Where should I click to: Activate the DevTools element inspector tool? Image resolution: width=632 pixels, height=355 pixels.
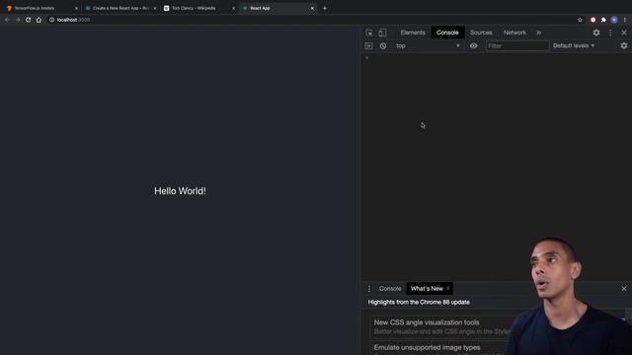click(x=369, y=33)
